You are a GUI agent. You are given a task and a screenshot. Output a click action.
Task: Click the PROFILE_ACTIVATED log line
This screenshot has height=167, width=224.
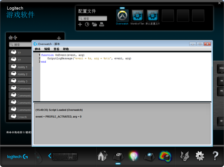[58, 116]
